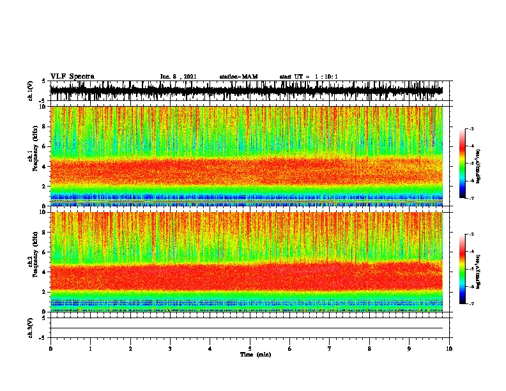Select the "Jan. 8, 2021" date text
Image resolution: width=506 pixels, height=391 pixels.
[x=178, y=77]
